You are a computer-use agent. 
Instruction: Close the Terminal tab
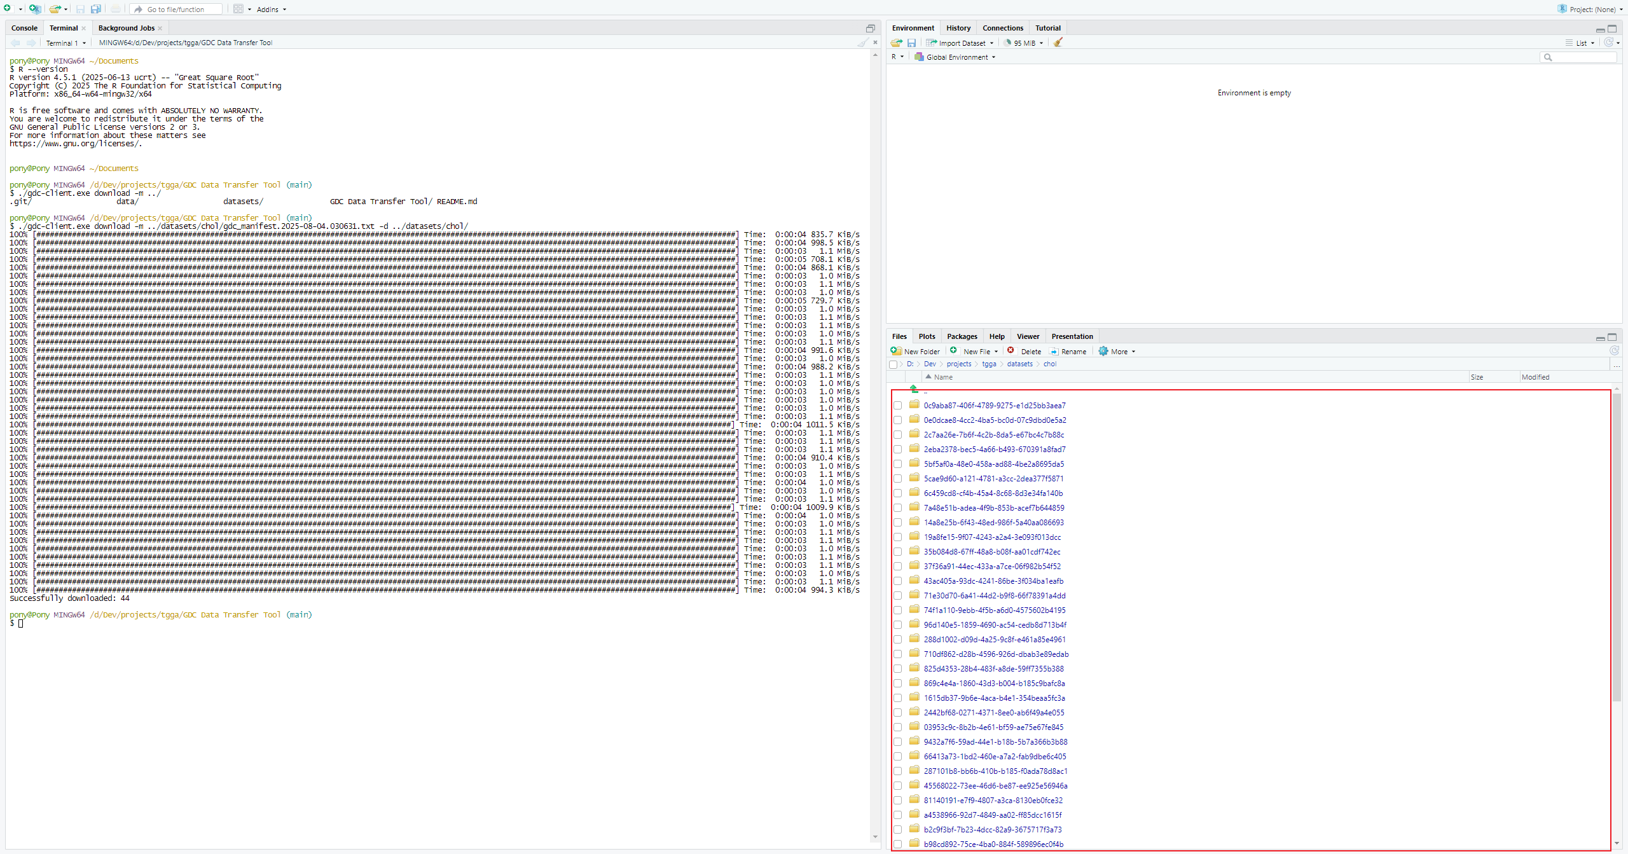pyautogui.click(x=83, y=28)
